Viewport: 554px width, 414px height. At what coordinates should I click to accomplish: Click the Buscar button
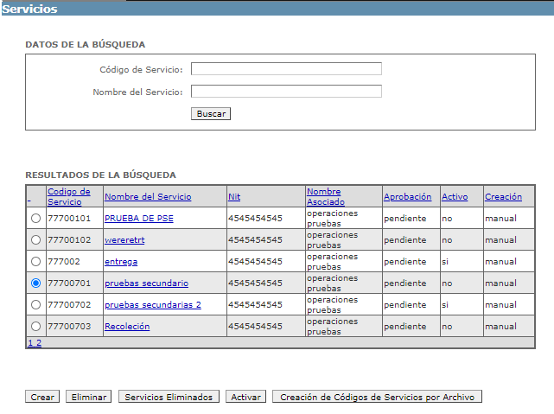point(211,114)
